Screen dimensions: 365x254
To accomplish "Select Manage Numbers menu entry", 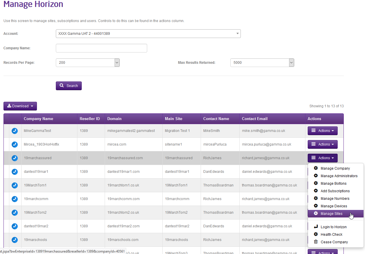I will point(336,199).
